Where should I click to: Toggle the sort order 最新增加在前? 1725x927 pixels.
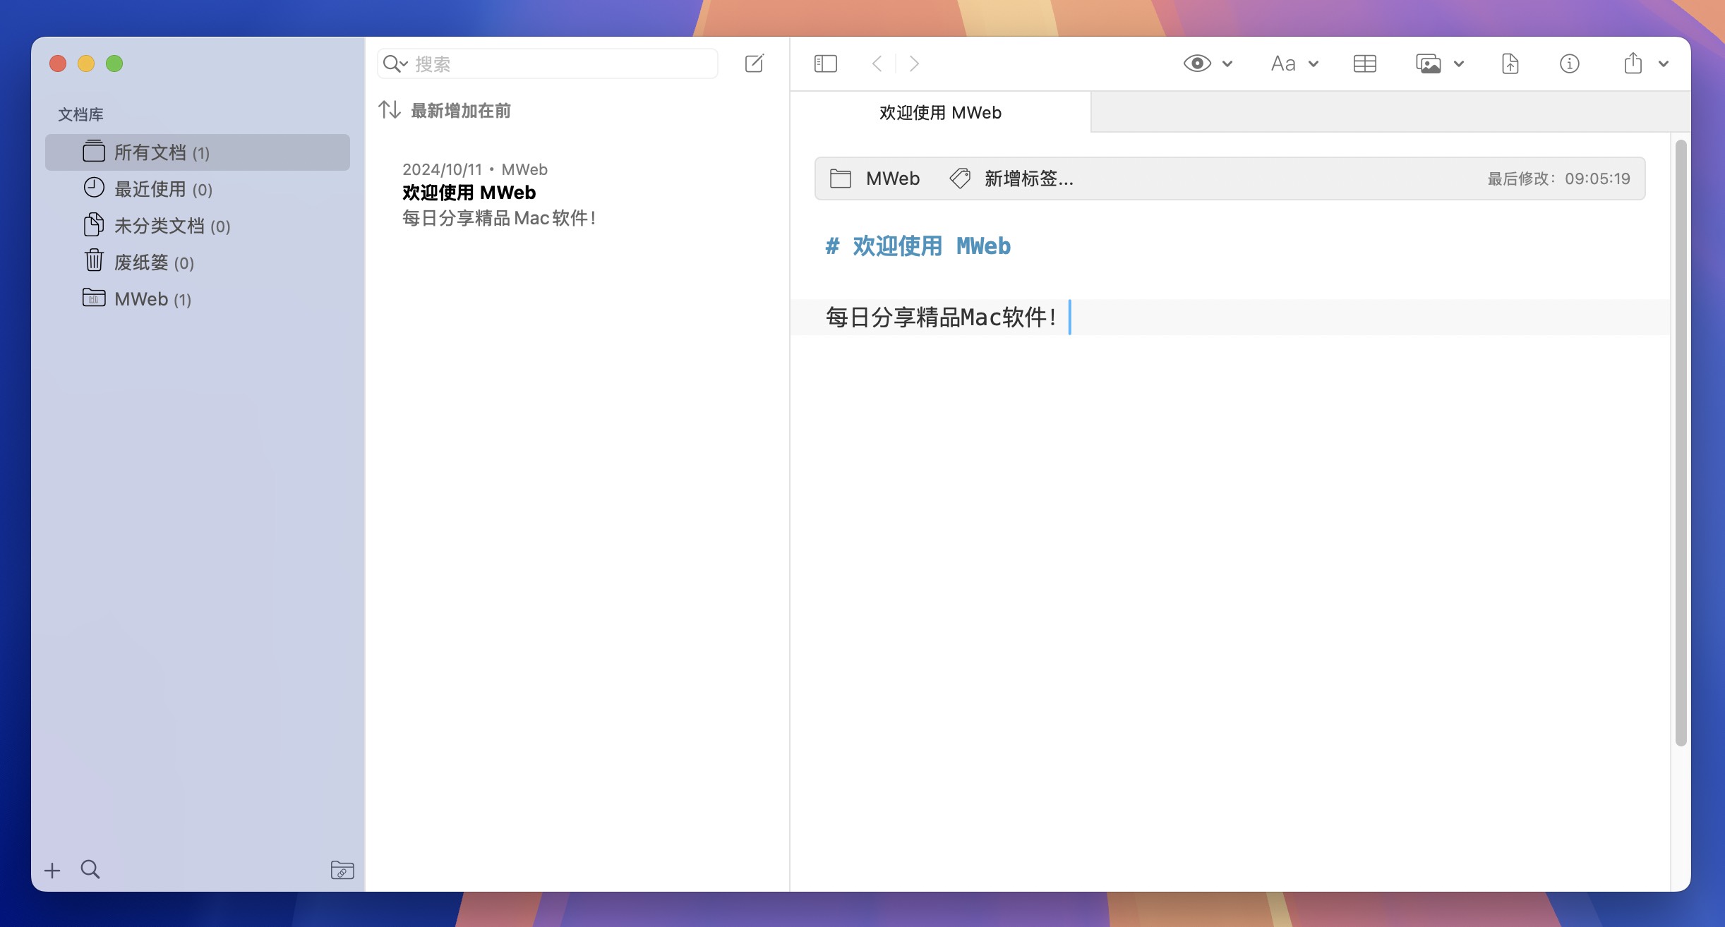coord(460,111)
